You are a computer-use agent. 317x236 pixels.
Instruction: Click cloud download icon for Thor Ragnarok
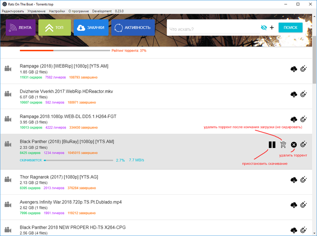293,180
